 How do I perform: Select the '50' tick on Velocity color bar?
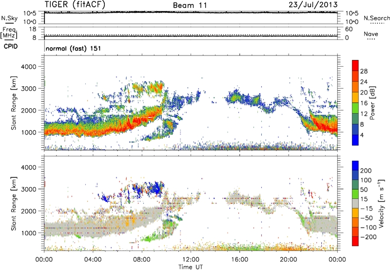(x=364, y=190)
